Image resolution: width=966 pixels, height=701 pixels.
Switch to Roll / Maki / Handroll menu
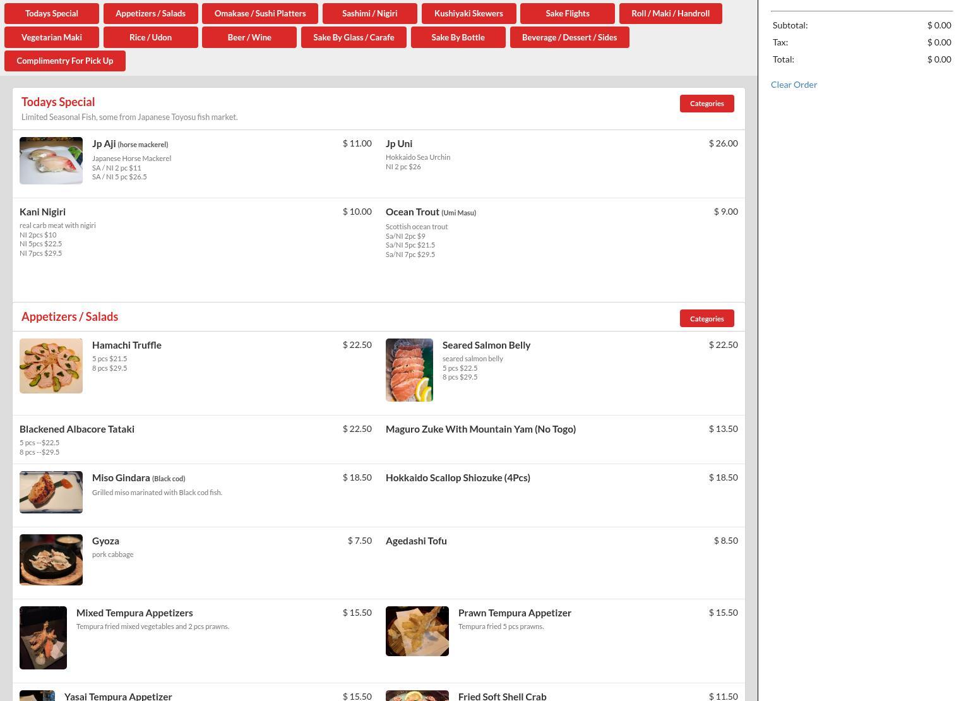[670, 13]
